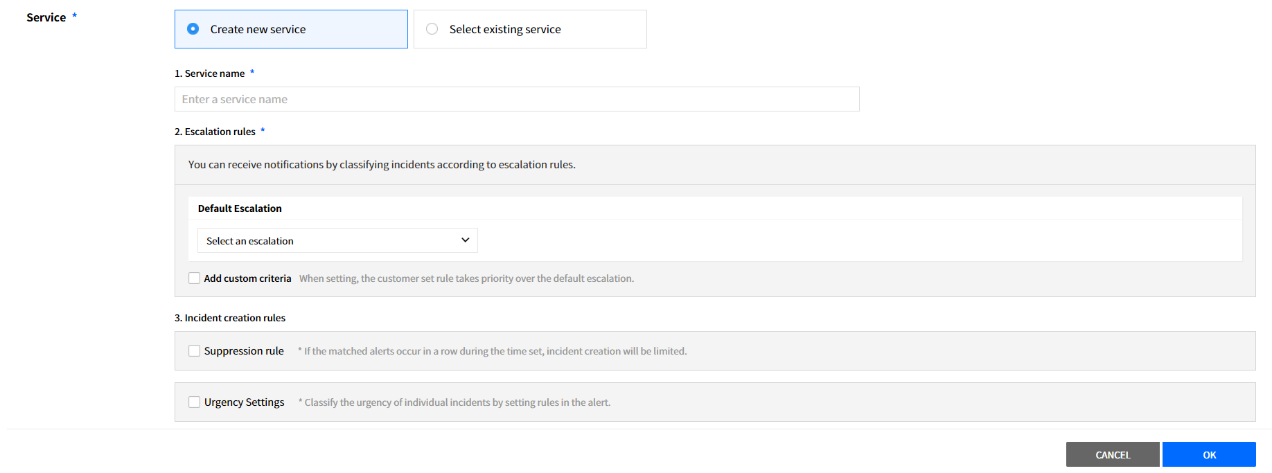Click the Suppression rule label text
The width and height of the screenshot is (1272, 473).
[x=244, y=351]
